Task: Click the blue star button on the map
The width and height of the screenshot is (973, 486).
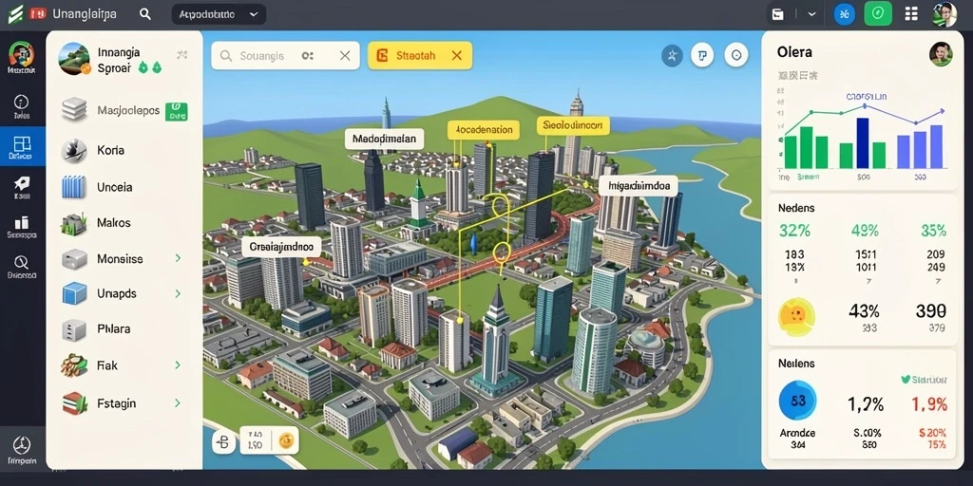Action: click(x=672, y=56)
